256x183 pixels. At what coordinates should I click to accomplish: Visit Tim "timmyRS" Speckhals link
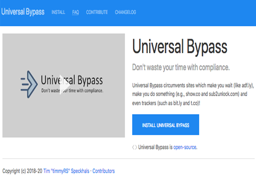click(66, 171)
